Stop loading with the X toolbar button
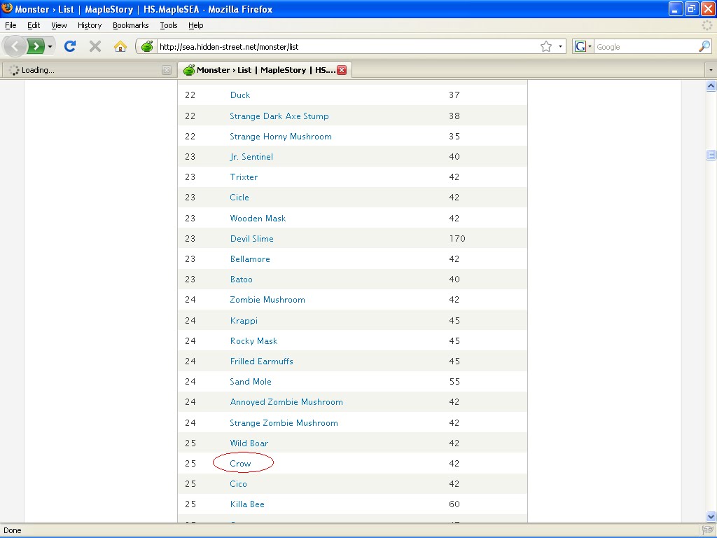 point(95,46)
